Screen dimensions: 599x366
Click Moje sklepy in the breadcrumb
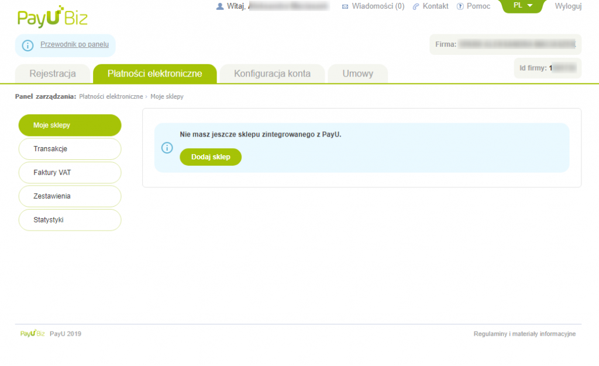coord(167,96)
